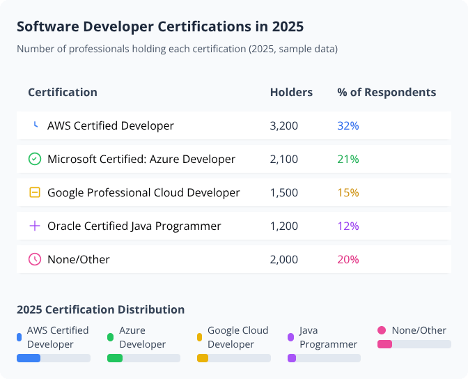Click the Certification column header

pyautogui.click(x=63, y=92)
